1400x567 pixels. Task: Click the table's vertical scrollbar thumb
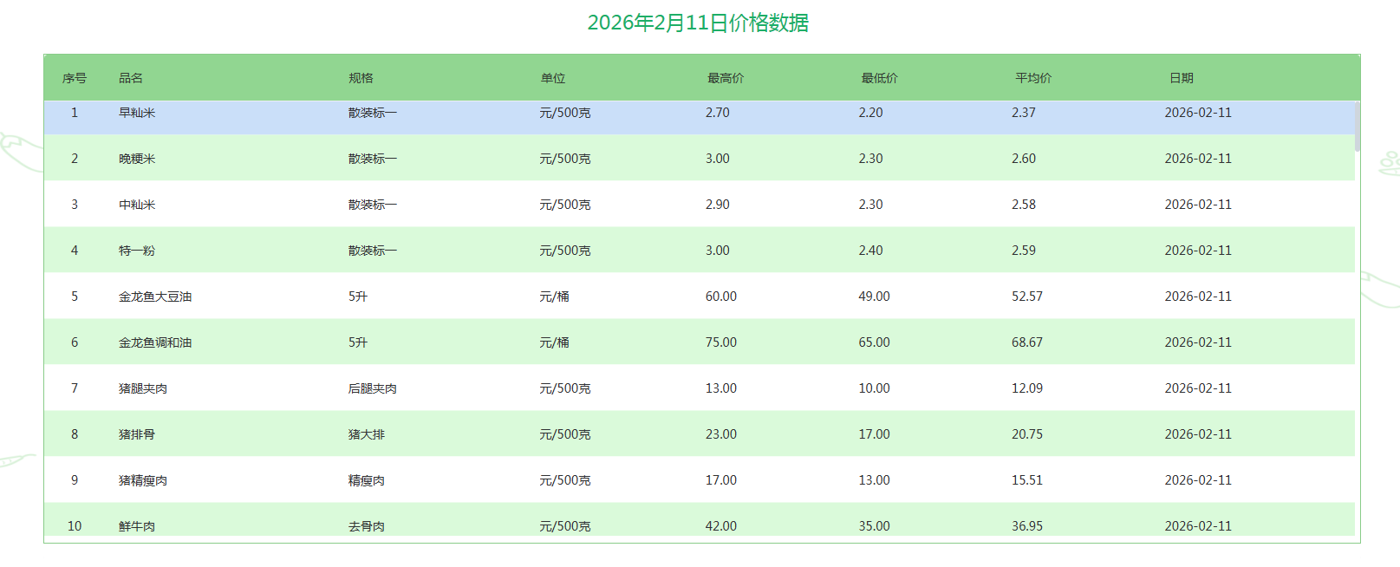[x=1357, y=127]
